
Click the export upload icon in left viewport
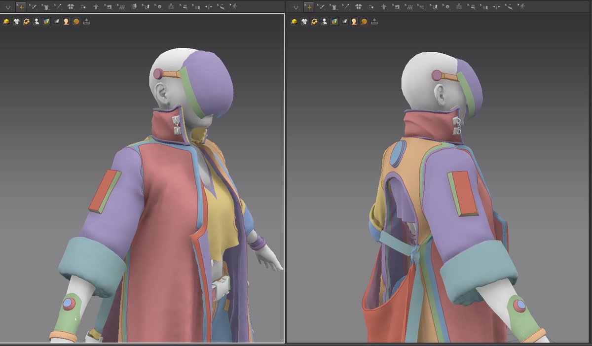(x=86, y=22)
